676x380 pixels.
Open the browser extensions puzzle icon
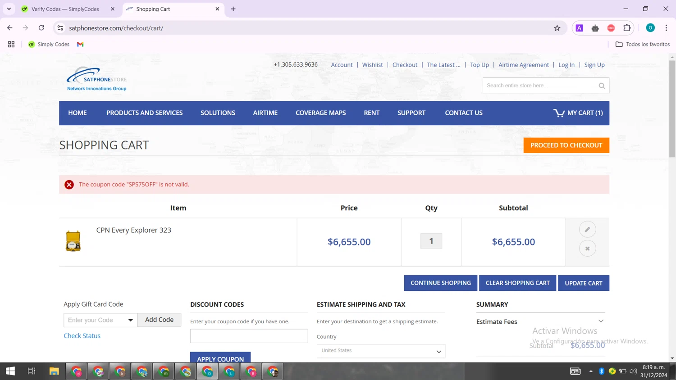(627, 28)
